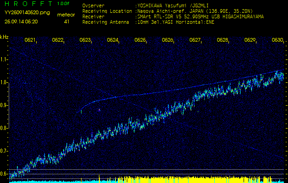Viewport: 288px width, 183px height.
Task: Click the 1.1 kHz axis label
Action: (x=4, y=59)
